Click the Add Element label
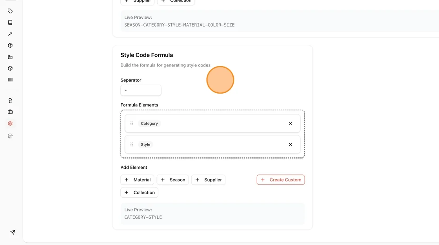This screenshot has width=439, height=245. (x=134, y=167)
